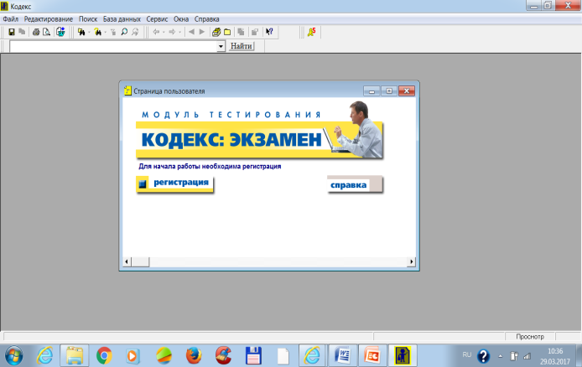Open the Сервис menu
582x367 pixels.
click(156, 18)
